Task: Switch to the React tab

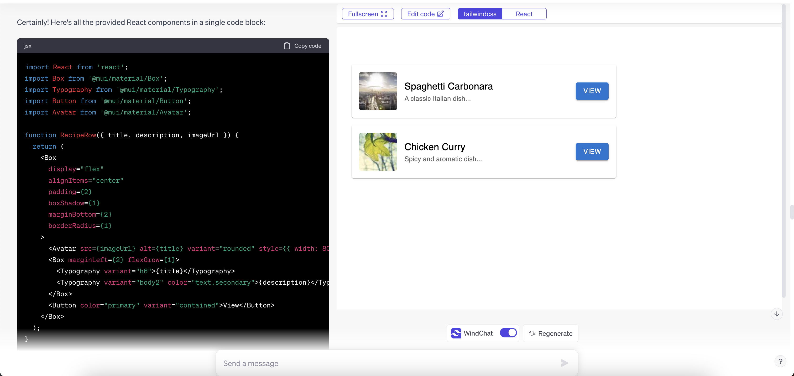Action: [x=524, y=14]
